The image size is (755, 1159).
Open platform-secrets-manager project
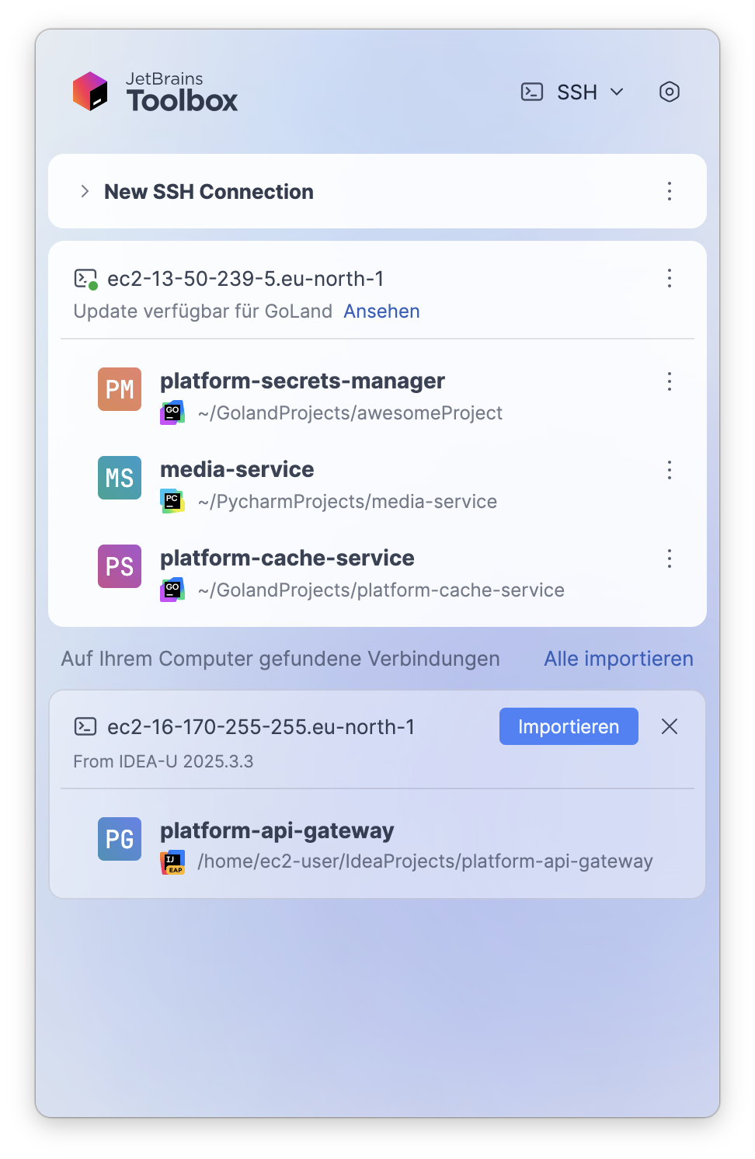pyautogui.click(x=302, y=381)
